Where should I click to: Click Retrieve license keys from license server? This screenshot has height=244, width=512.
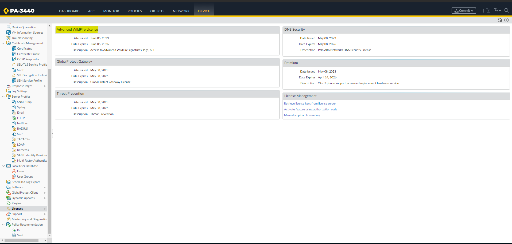tap(310, 103)
